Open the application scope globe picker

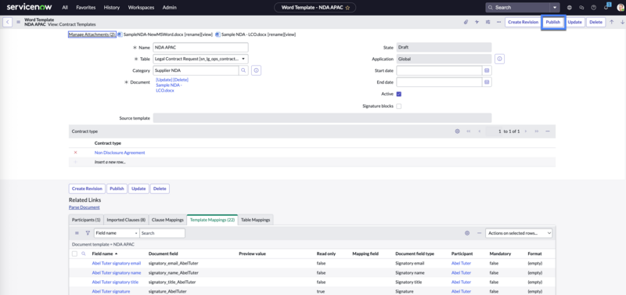tap(569, 8)
